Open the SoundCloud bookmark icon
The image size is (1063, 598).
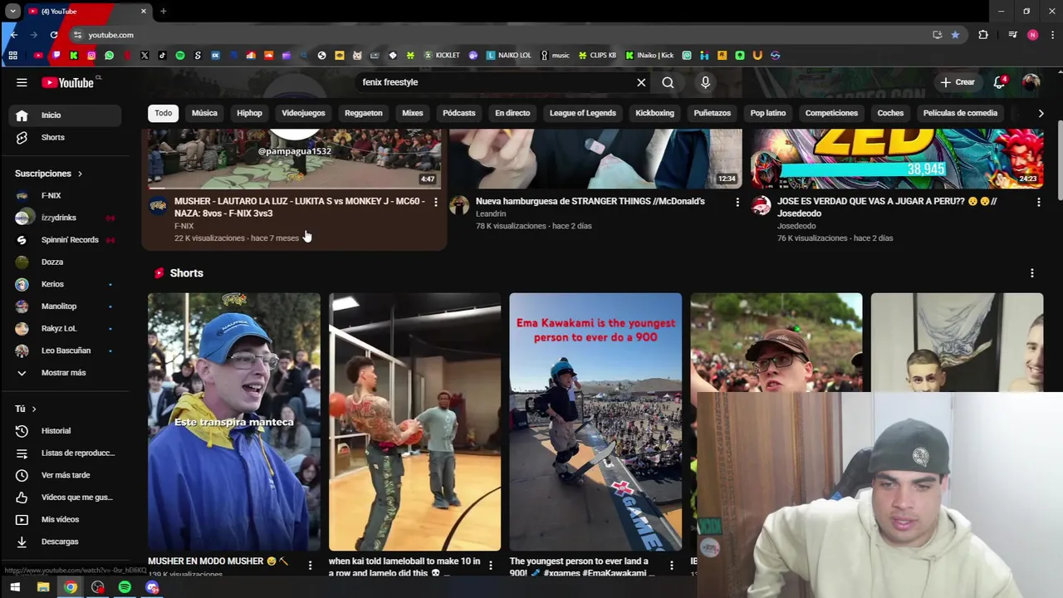coord(268,56)
